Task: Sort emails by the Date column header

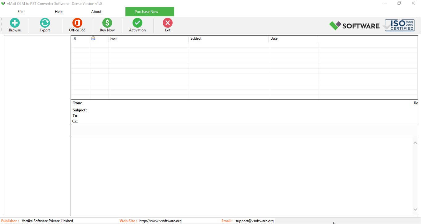Action: coord(293,38)
